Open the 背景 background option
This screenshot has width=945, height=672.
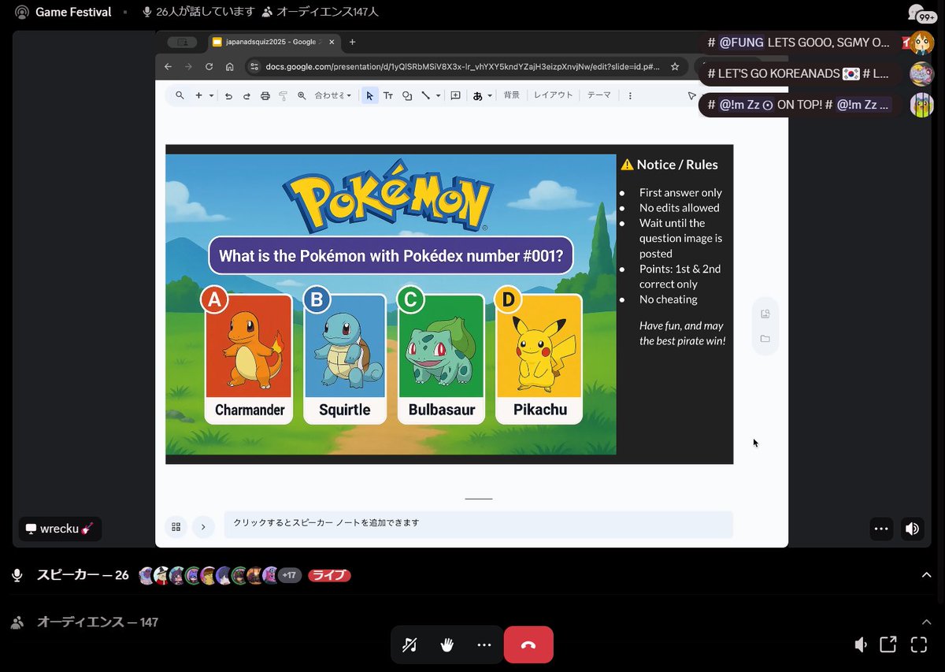pyautogui.click(x=512, y=95)
